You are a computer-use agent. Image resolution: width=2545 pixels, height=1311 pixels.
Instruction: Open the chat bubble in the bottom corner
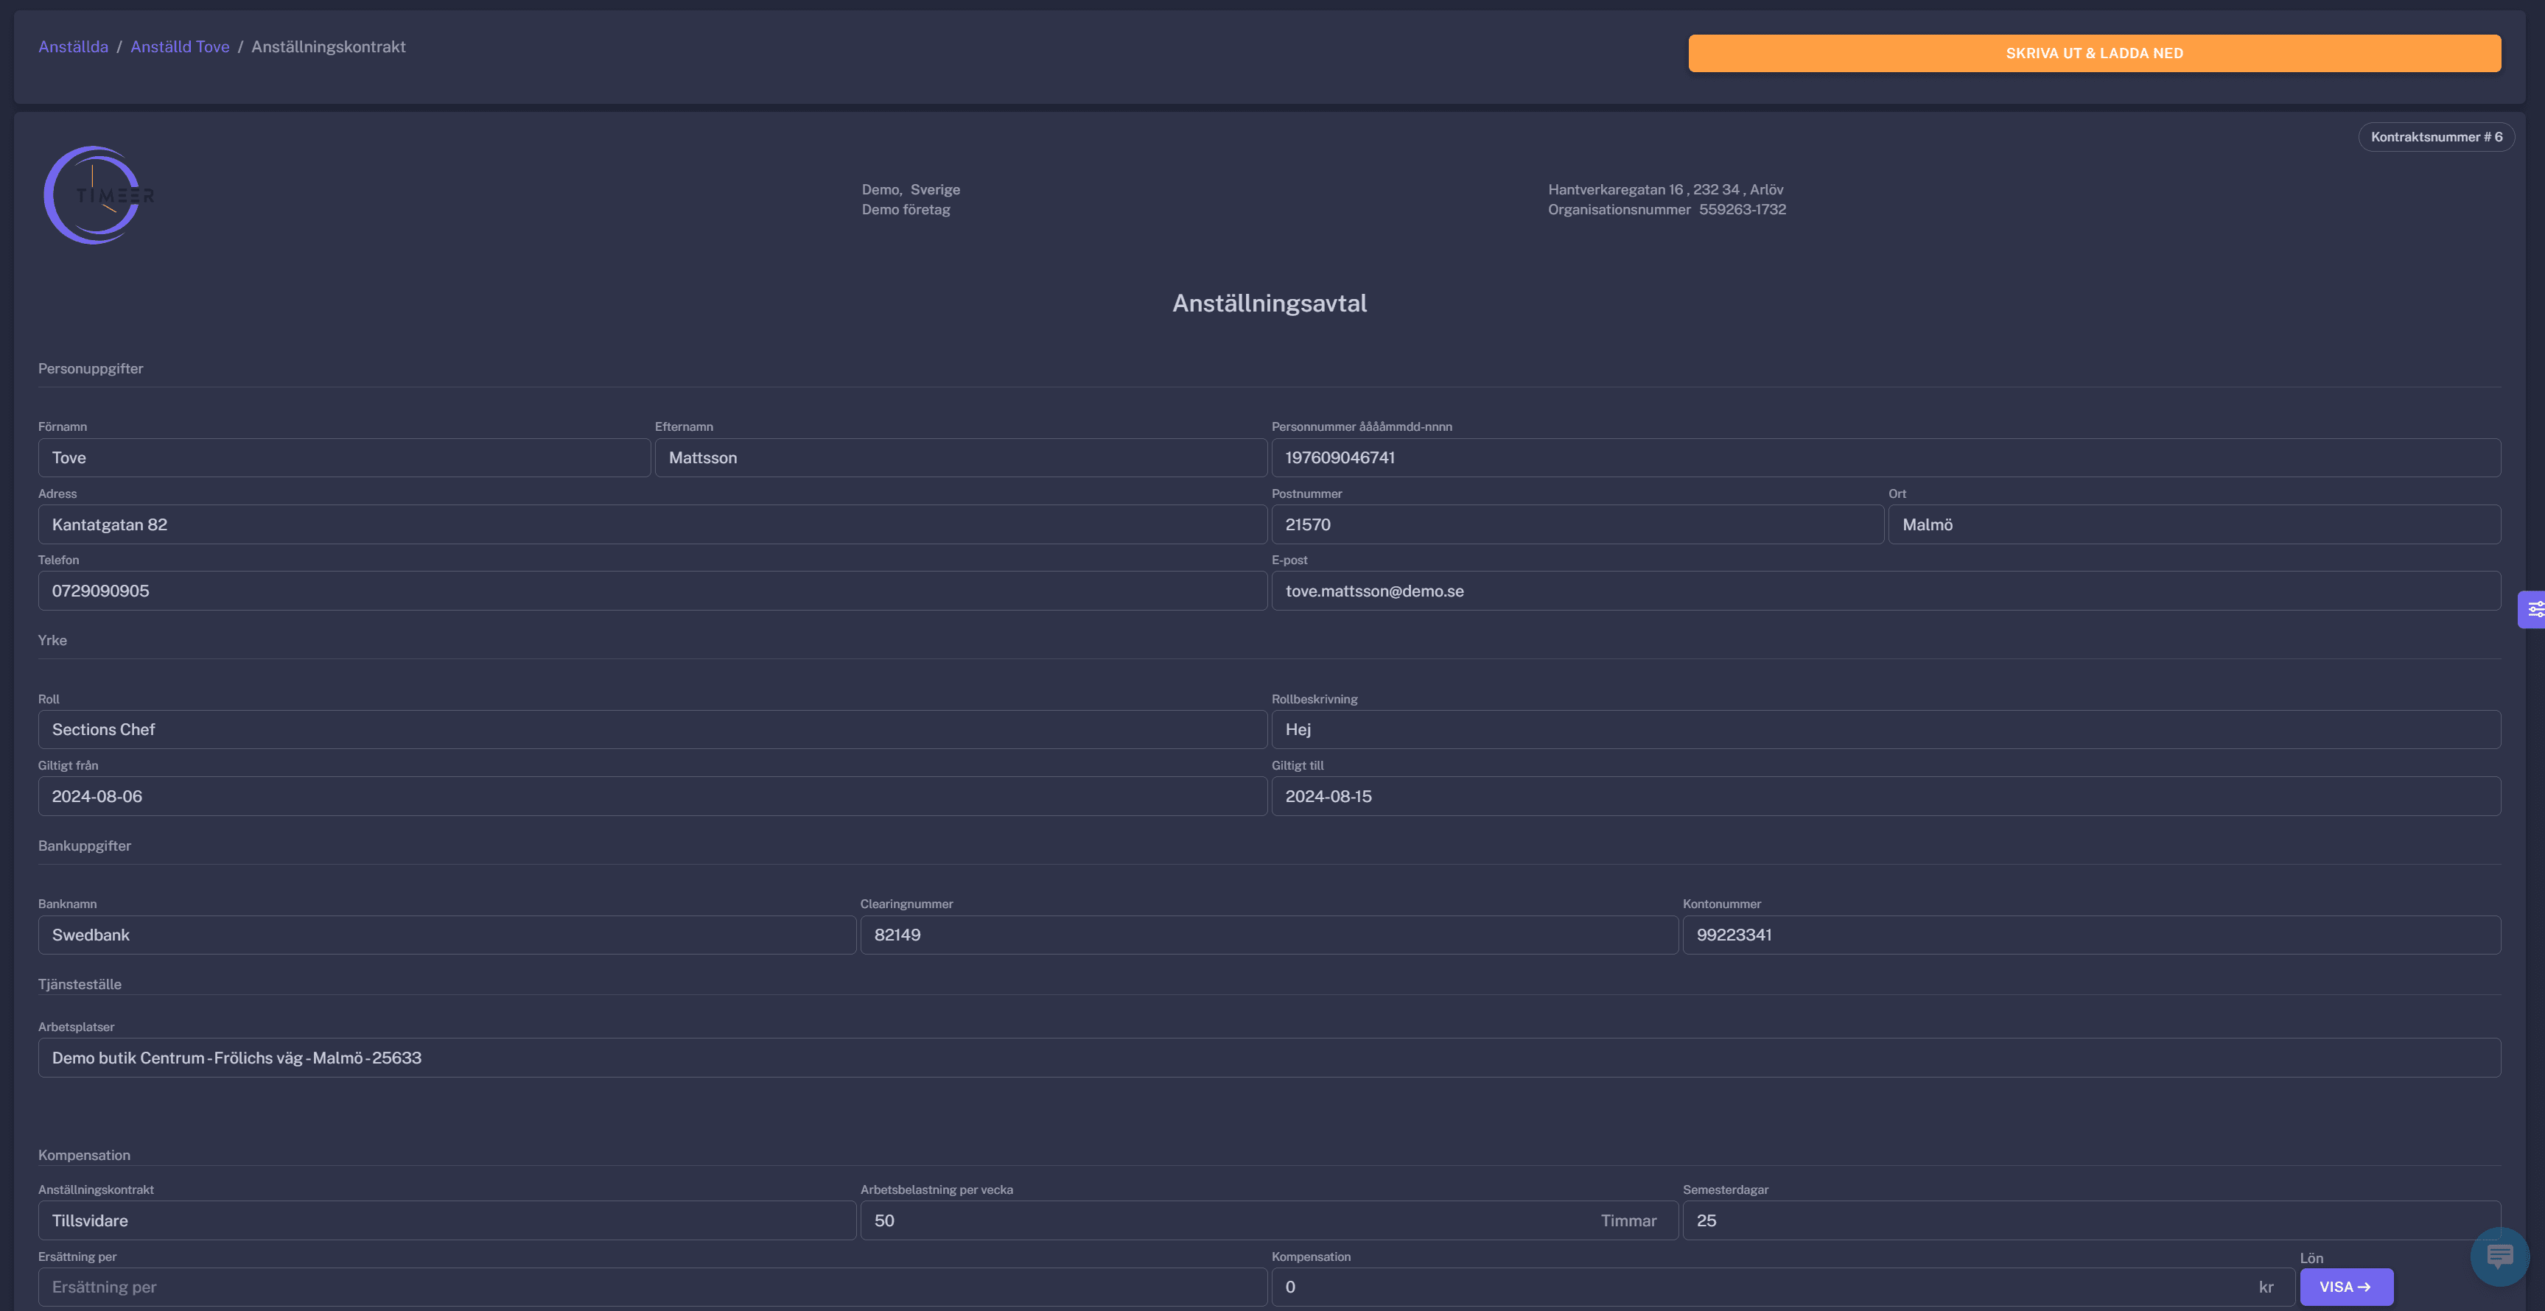pos(2499,1256)
